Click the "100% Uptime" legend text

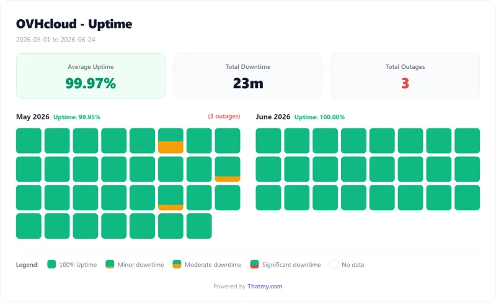78,265
